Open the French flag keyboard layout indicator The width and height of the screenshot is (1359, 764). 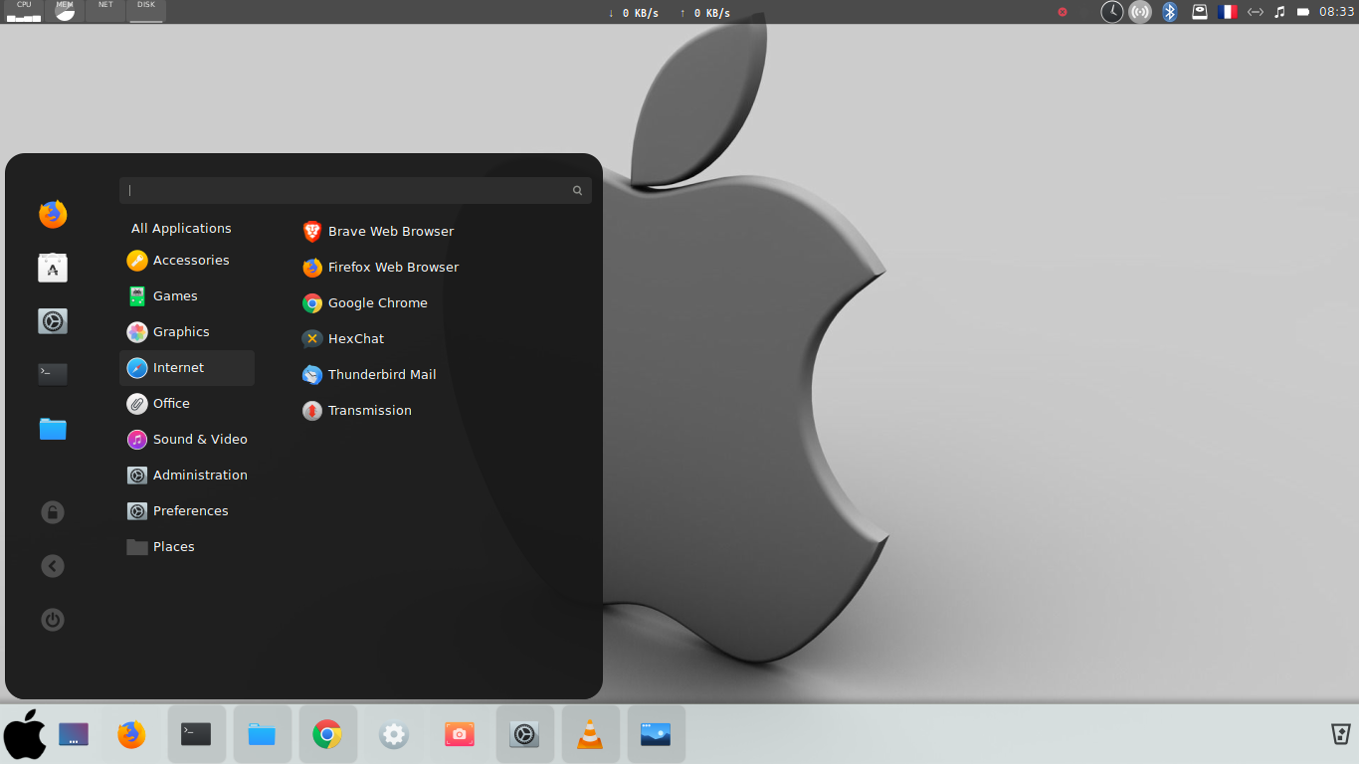[1228, 12]
